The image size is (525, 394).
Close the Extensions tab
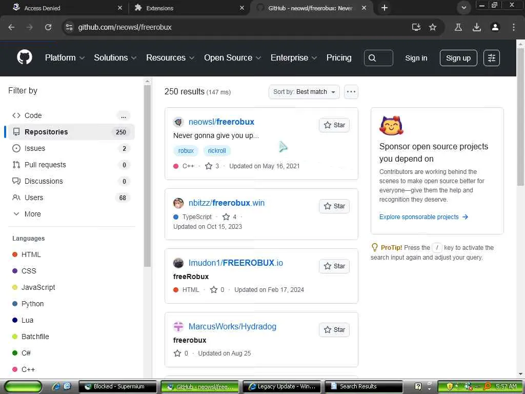(x=242, y=8)
